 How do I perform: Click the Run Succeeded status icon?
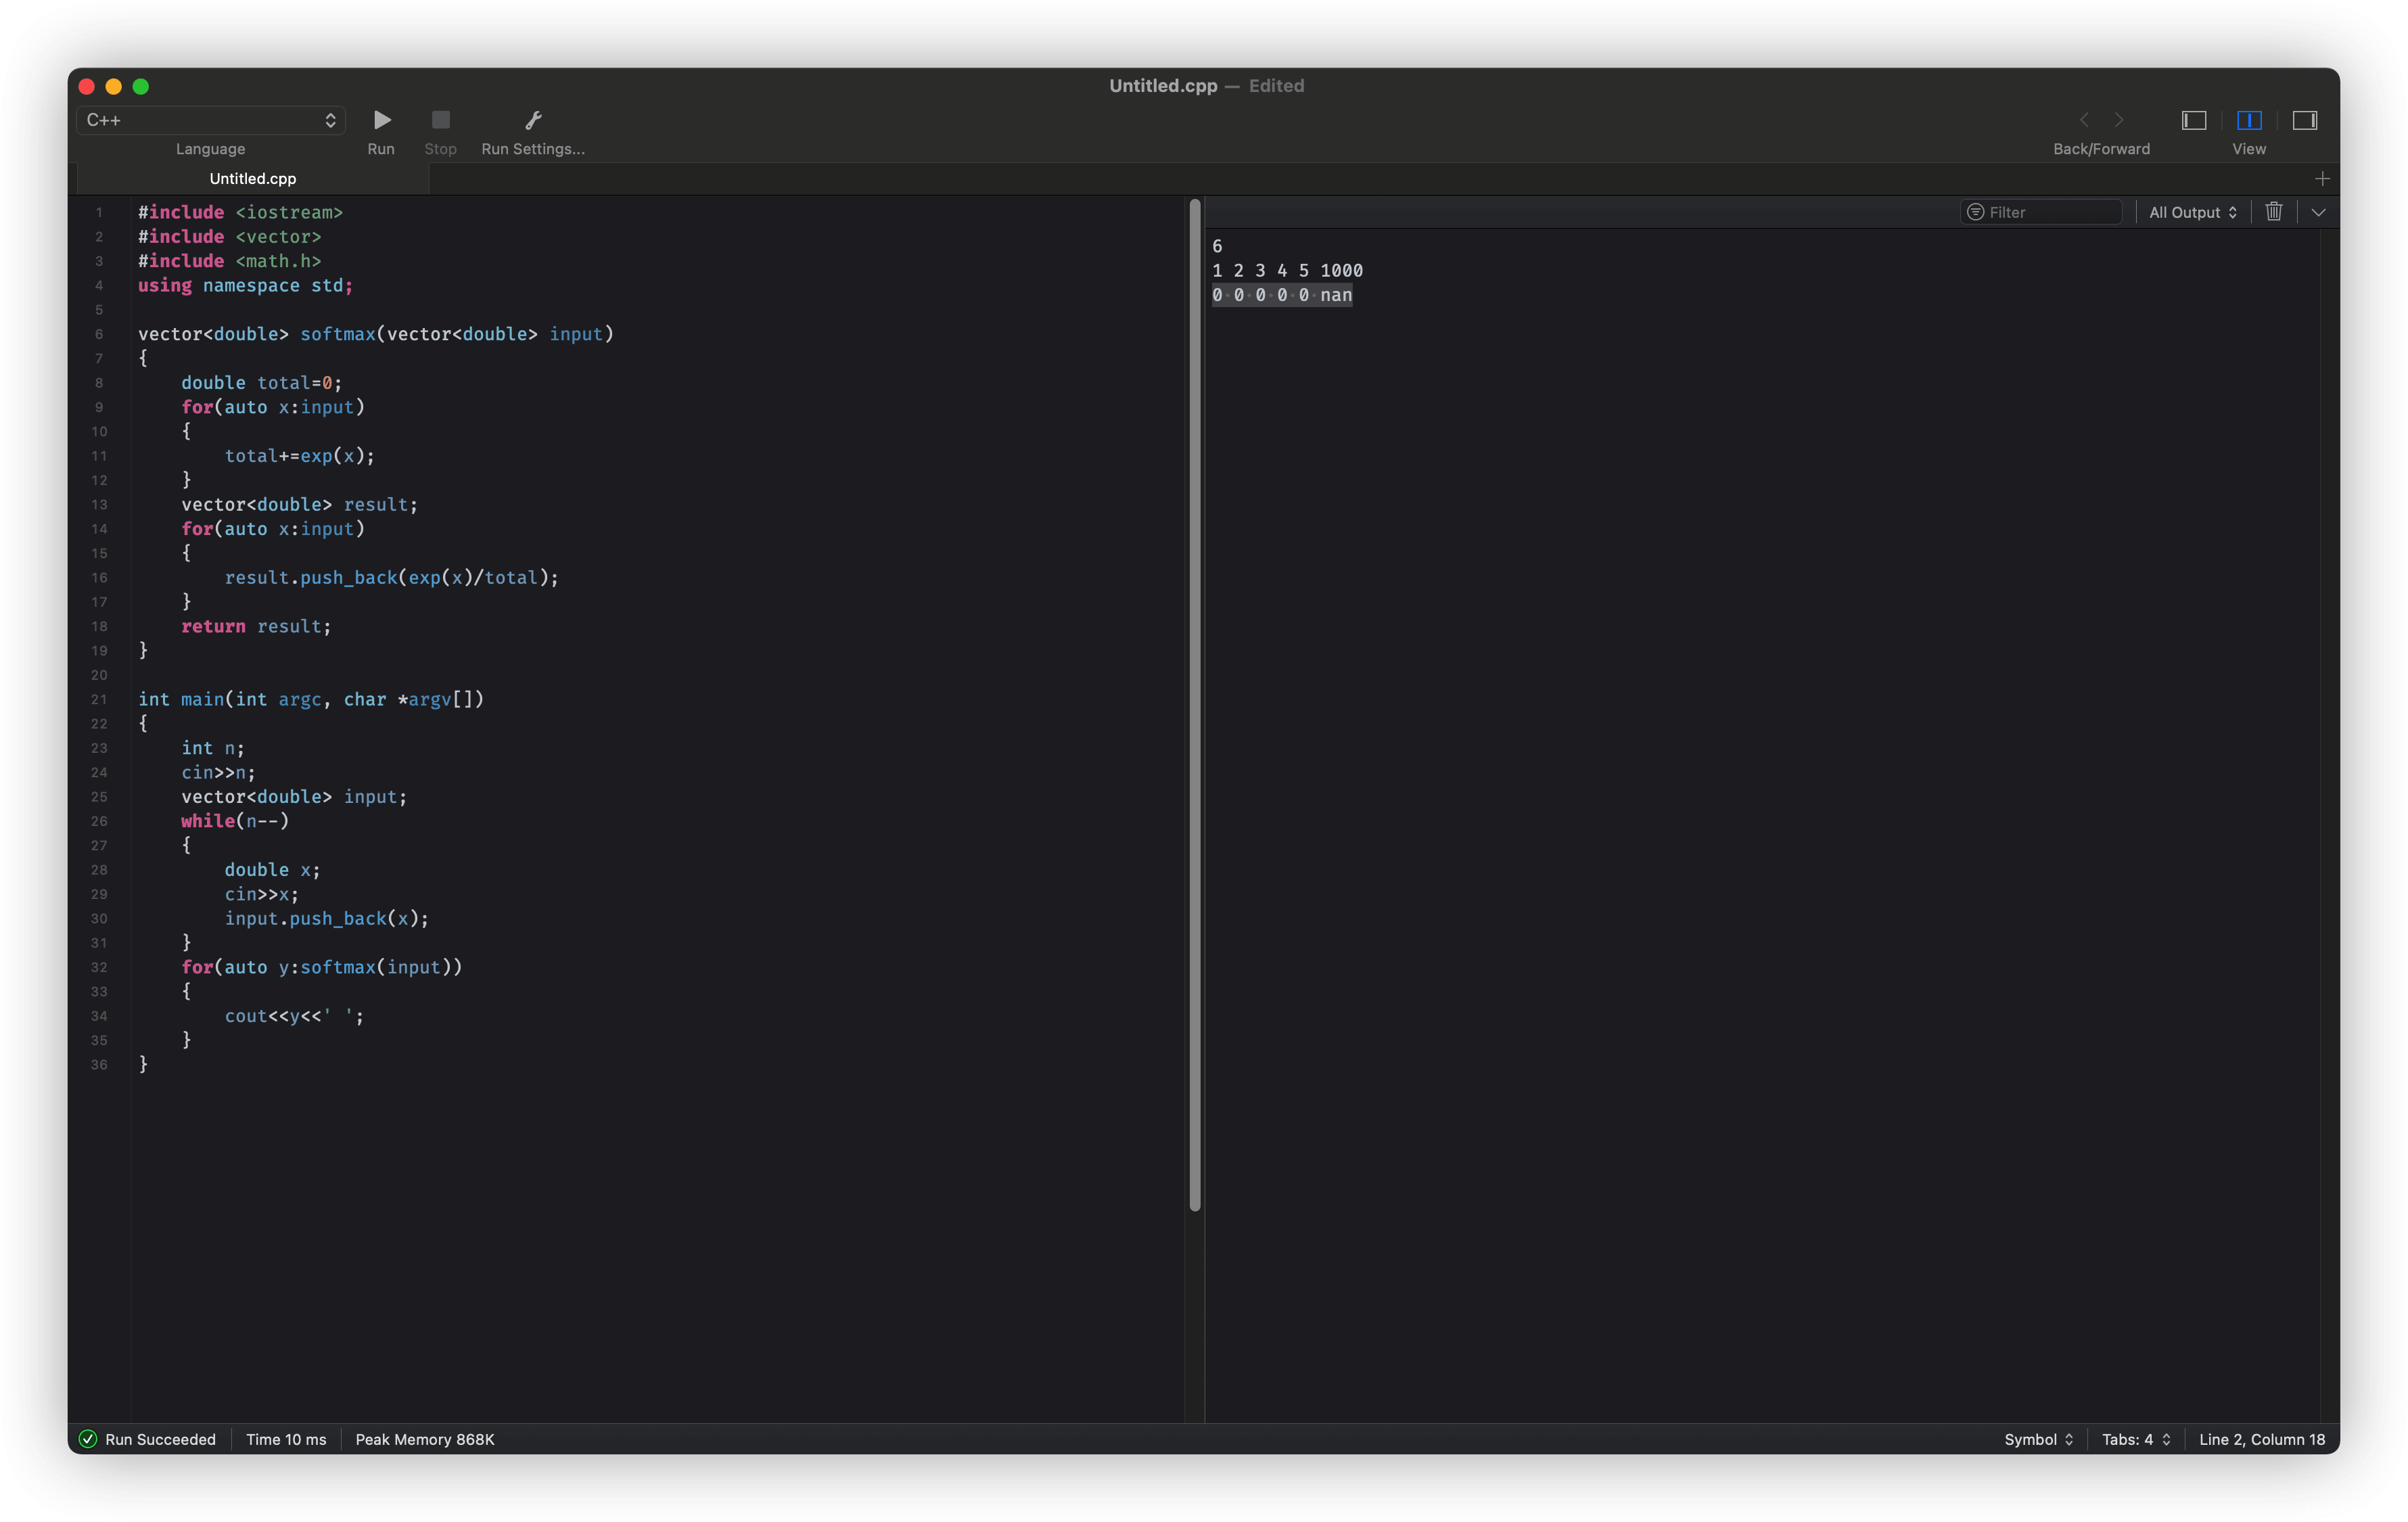(x=88, y=1439)
